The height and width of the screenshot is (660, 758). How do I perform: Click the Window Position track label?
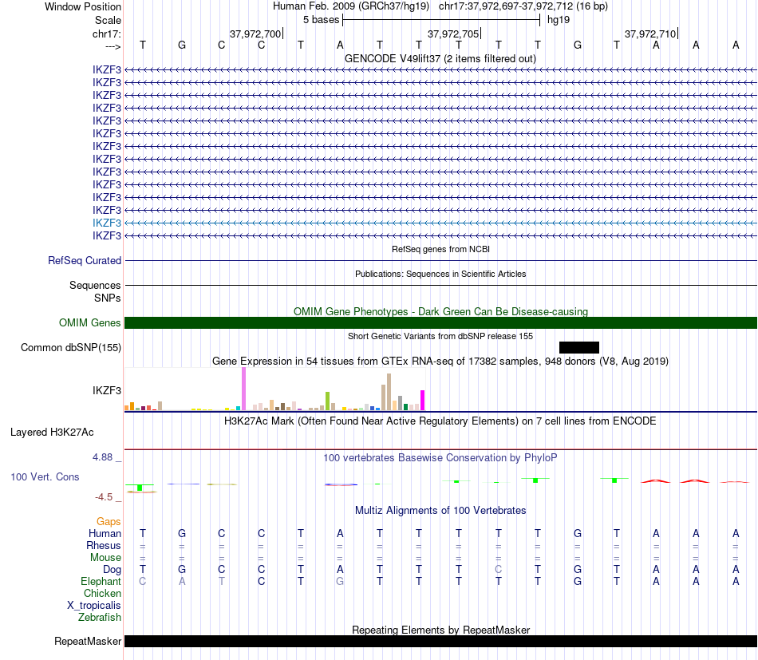[x=83, y=6]
